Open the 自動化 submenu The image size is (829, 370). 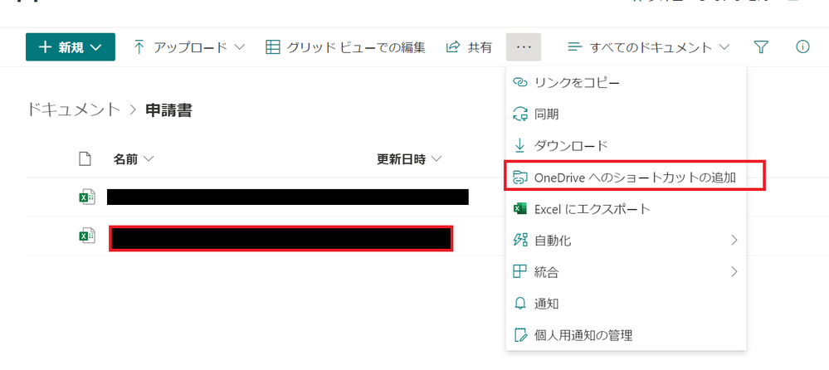click(x=626, y=241)
